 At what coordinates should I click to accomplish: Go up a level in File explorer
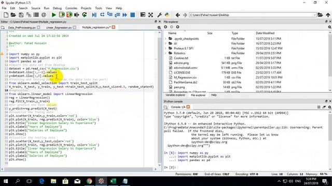177,27
